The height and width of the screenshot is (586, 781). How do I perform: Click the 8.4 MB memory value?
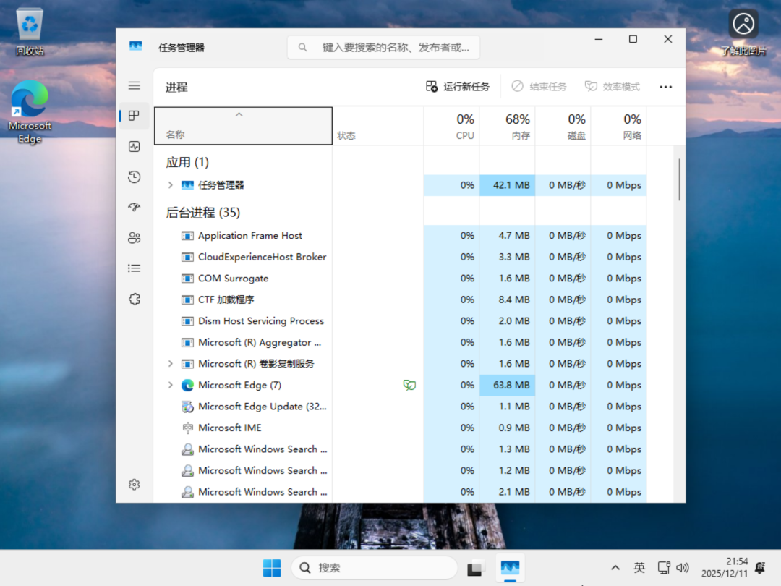514,300
